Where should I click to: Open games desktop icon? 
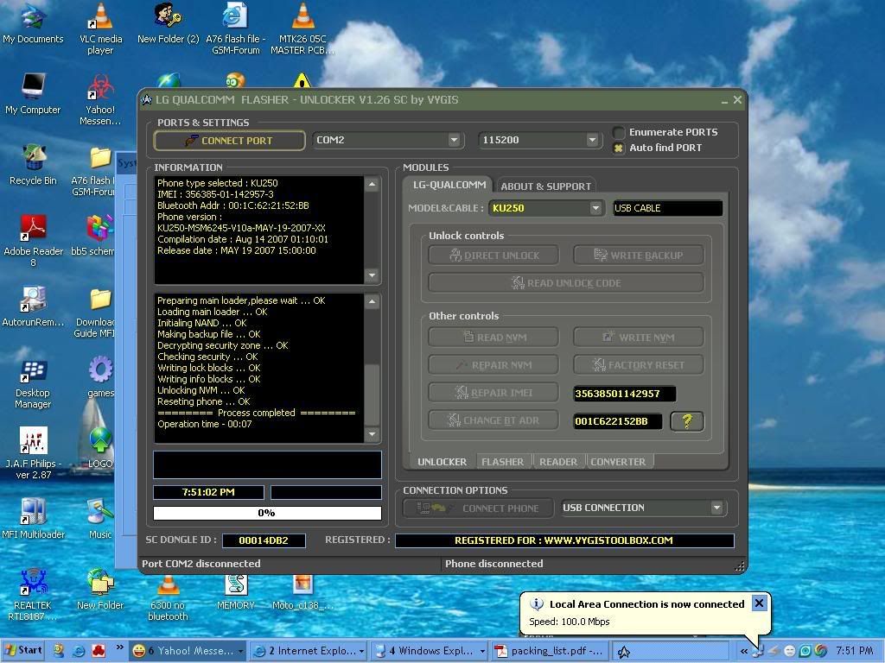pos(100,376)
